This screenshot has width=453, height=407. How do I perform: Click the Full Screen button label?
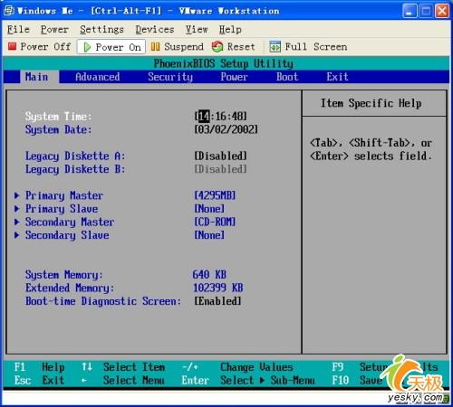(x=316, y=46)
